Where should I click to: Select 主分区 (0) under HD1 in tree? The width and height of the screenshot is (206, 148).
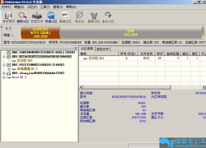pos(25,61)
